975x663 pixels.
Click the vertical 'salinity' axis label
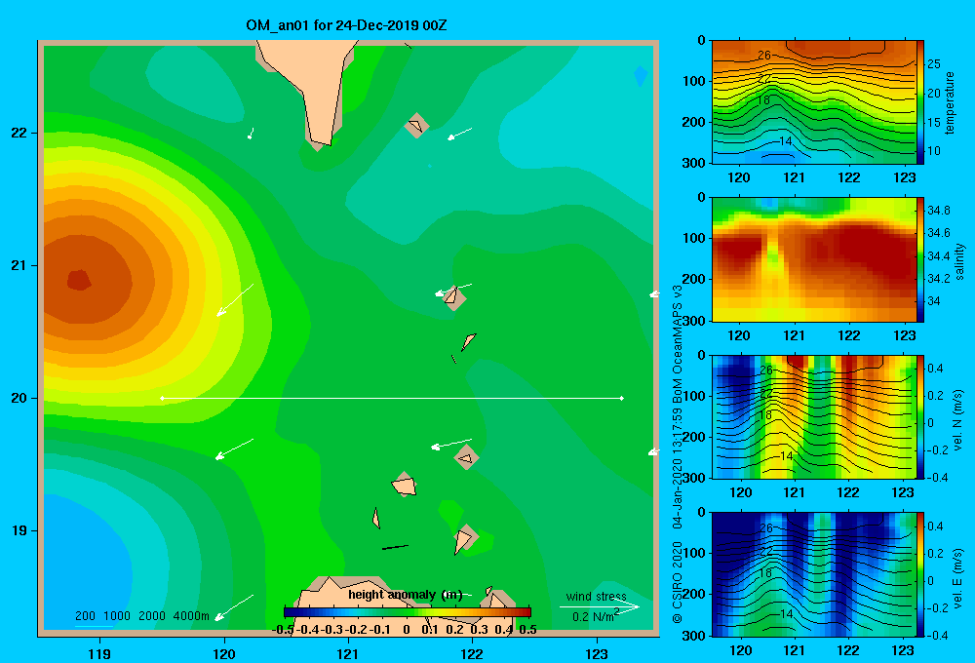958,261
